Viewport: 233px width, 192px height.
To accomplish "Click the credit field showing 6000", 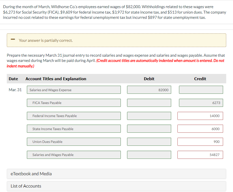I will [200, 129].
